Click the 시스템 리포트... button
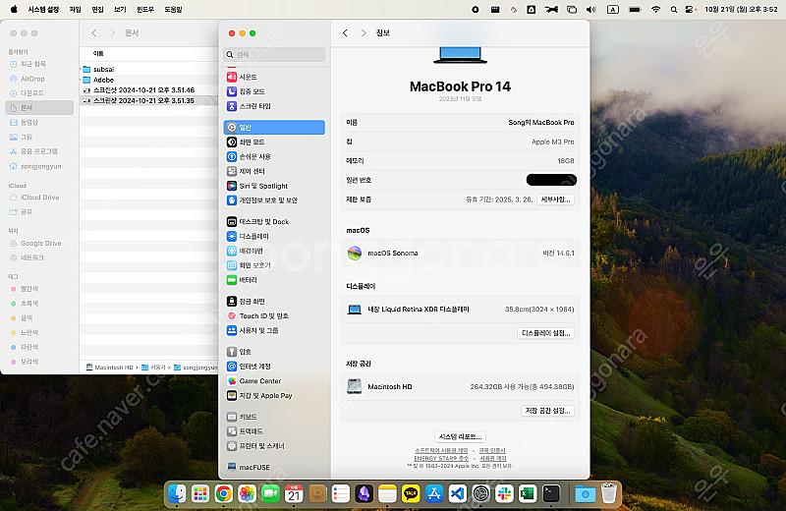This screenshot has height=511, width=786. [x=460, y=436]
